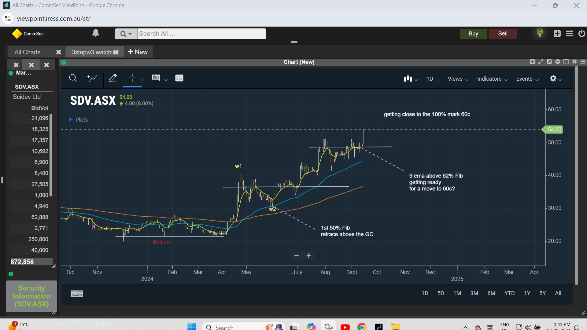
Task: Click the Sell button
Action: point(503,34)
